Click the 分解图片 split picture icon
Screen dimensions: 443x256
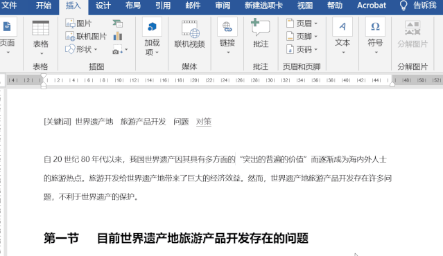pyautogui.click(x=412, y=28)
